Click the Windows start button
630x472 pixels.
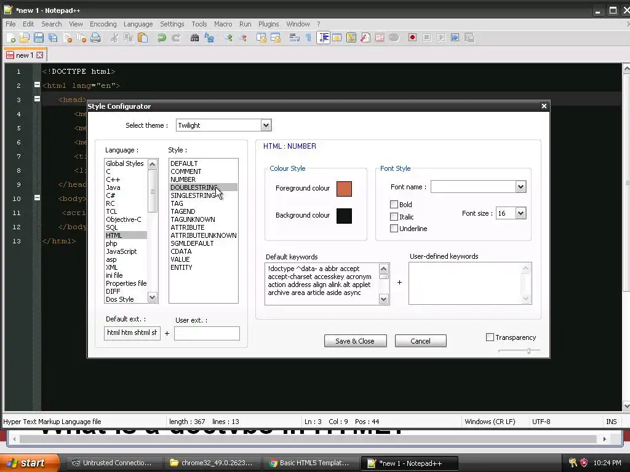pos(28,463)
